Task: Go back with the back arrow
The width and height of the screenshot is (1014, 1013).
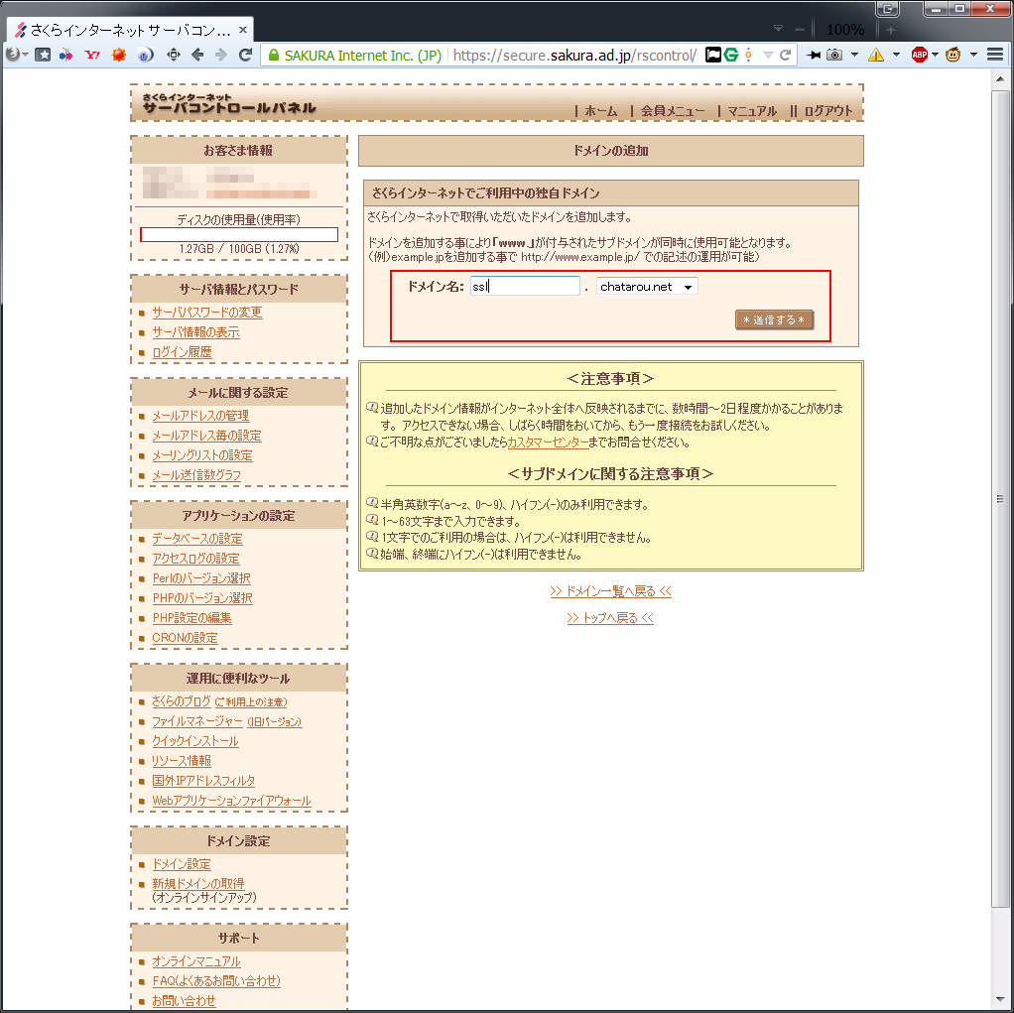Action: [x=197, y=55]
